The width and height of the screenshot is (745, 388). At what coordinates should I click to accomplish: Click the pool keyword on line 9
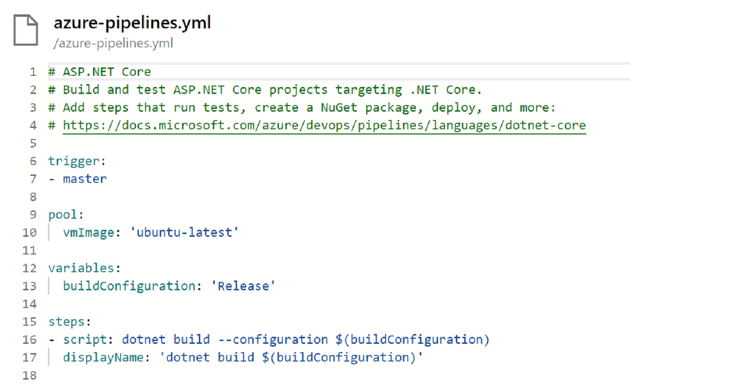click(x=63, y=215)
